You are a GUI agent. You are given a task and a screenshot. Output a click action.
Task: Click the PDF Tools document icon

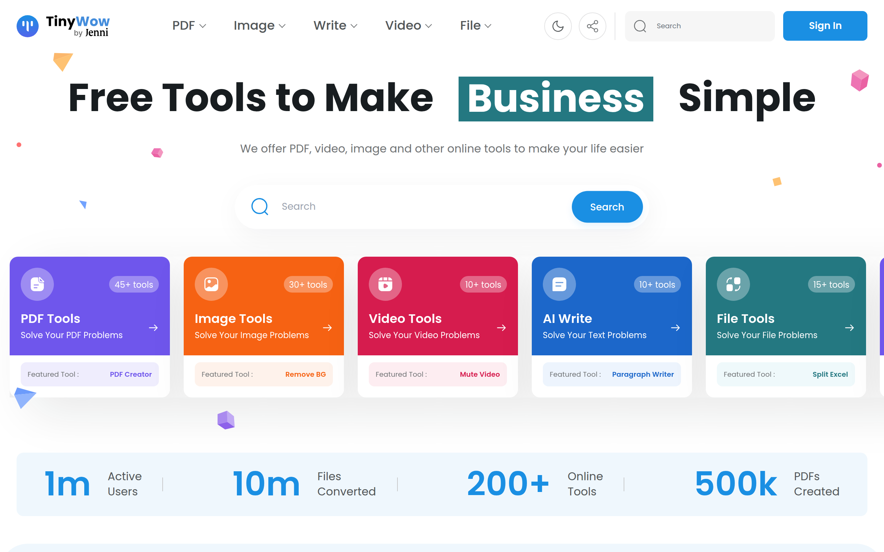(x=37, y=284)
